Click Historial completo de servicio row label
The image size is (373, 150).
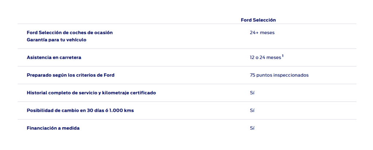(x=91, y=93)
